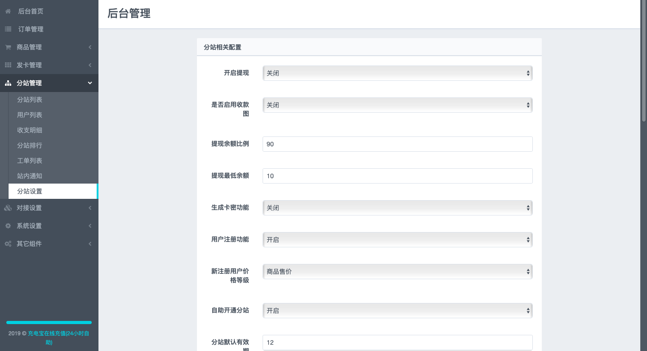Click the shopping cart icon for 商品管理
Viewport: 647px width, 351px height.
tap(8, 47)
